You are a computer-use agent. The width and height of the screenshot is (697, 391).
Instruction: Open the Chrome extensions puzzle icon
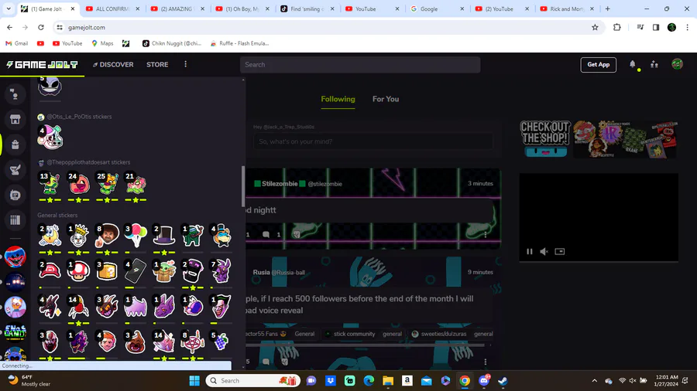[x=617, y=28]
